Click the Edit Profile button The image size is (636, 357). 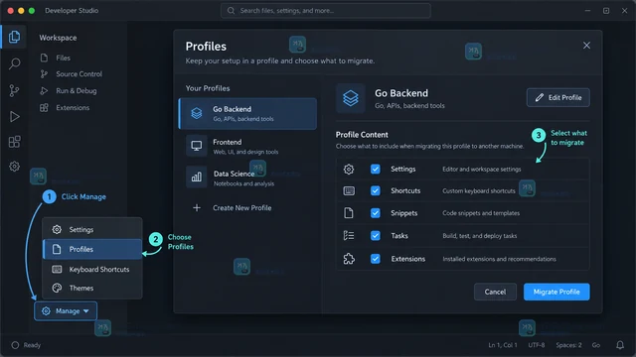click(558, 97)
